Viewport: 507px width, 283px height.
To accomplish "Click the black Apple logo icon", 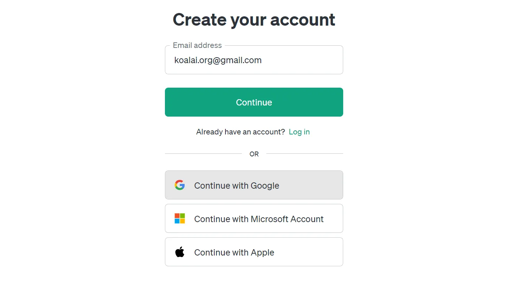I will [180, 252].
